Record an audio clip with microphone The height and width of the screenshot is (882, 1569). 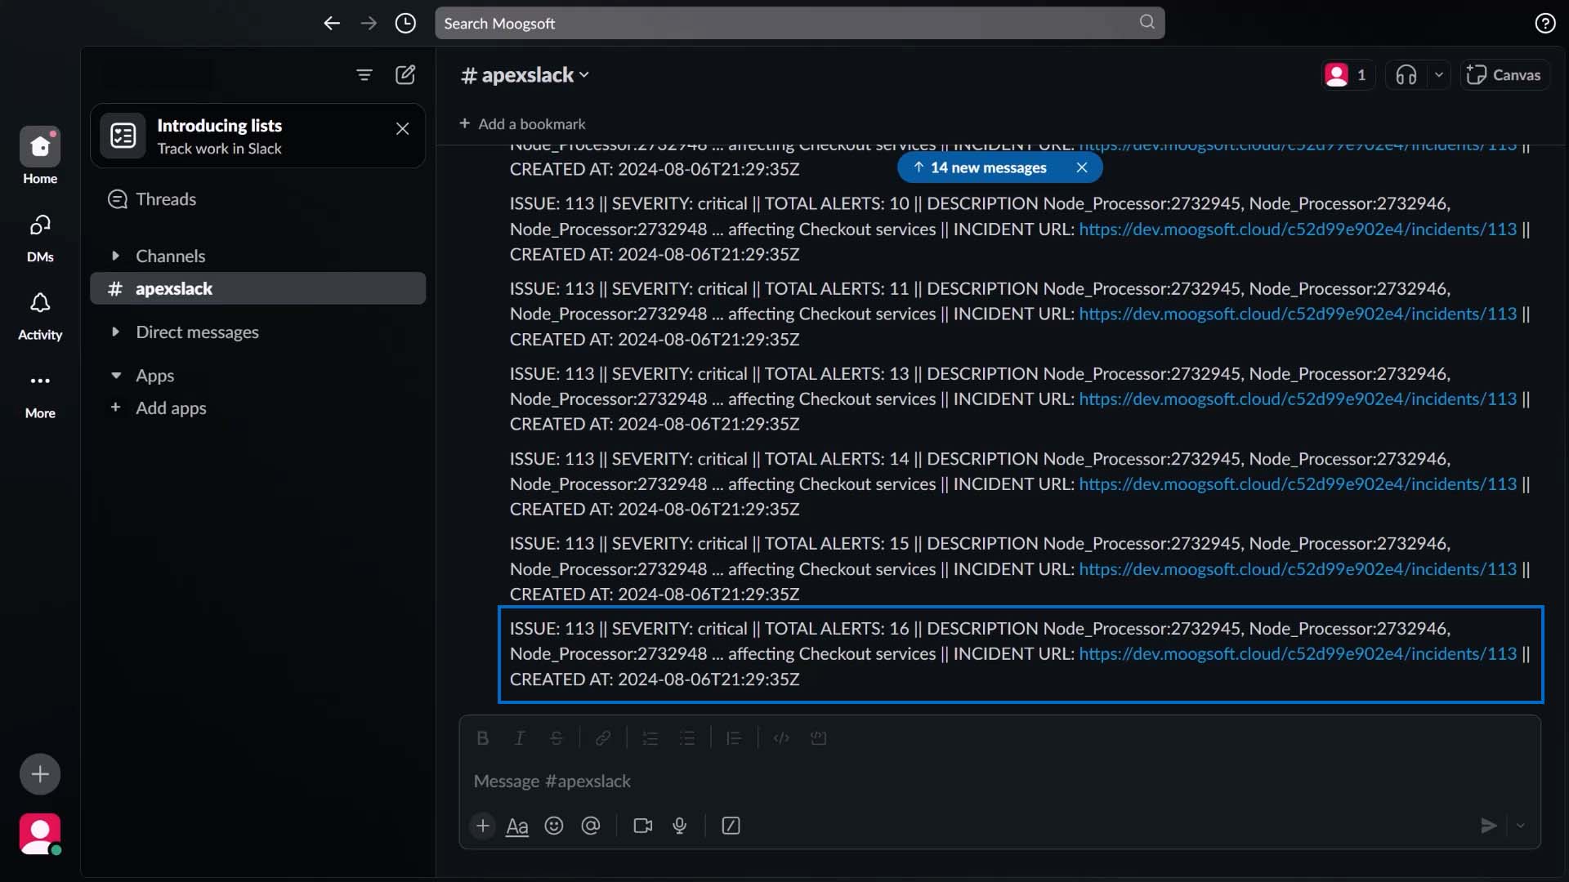[x=679, y=826]
